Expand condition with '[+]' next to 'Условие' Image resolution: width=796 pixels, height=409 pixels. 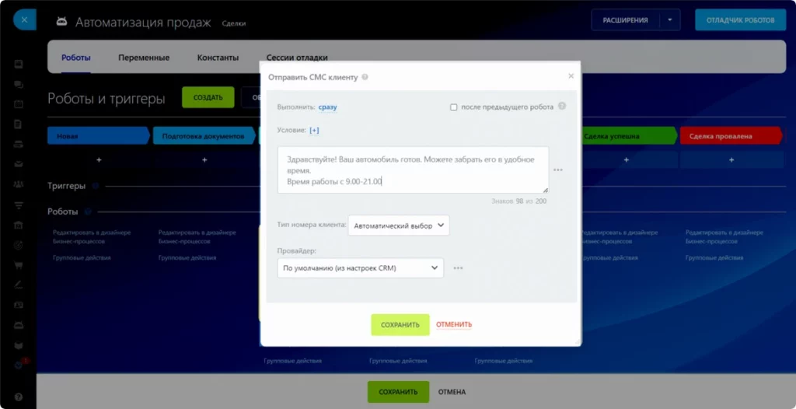click(x=314, y=130)
